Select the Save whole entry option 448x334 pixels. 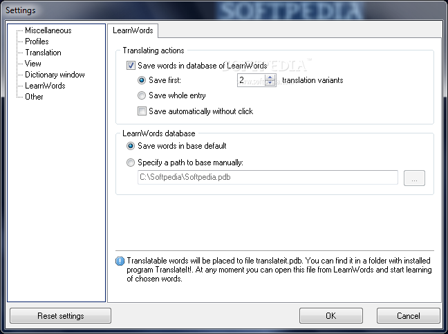pos(142,95)
